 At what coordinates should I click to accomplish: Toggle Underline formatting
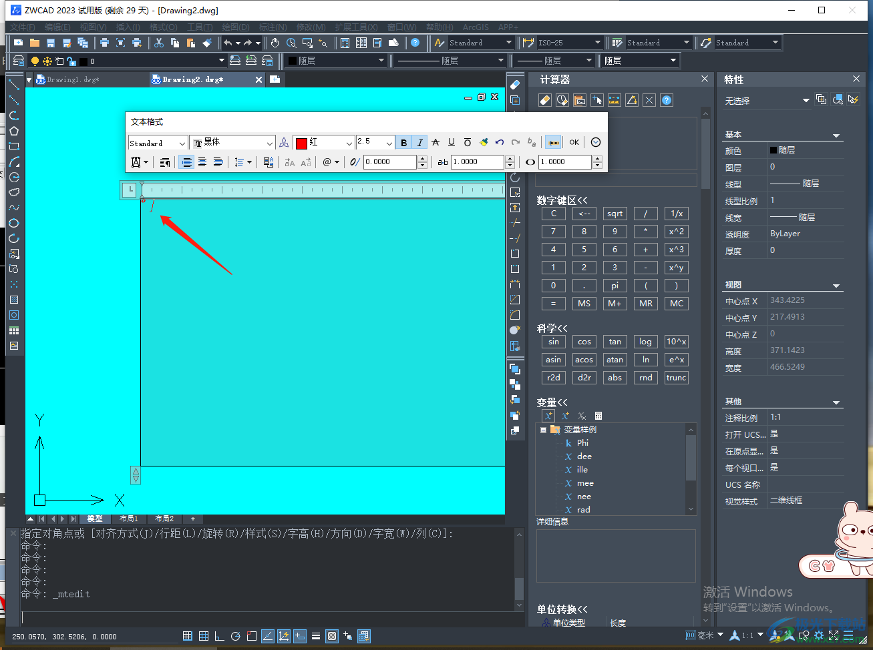click(x=452, y=142)
